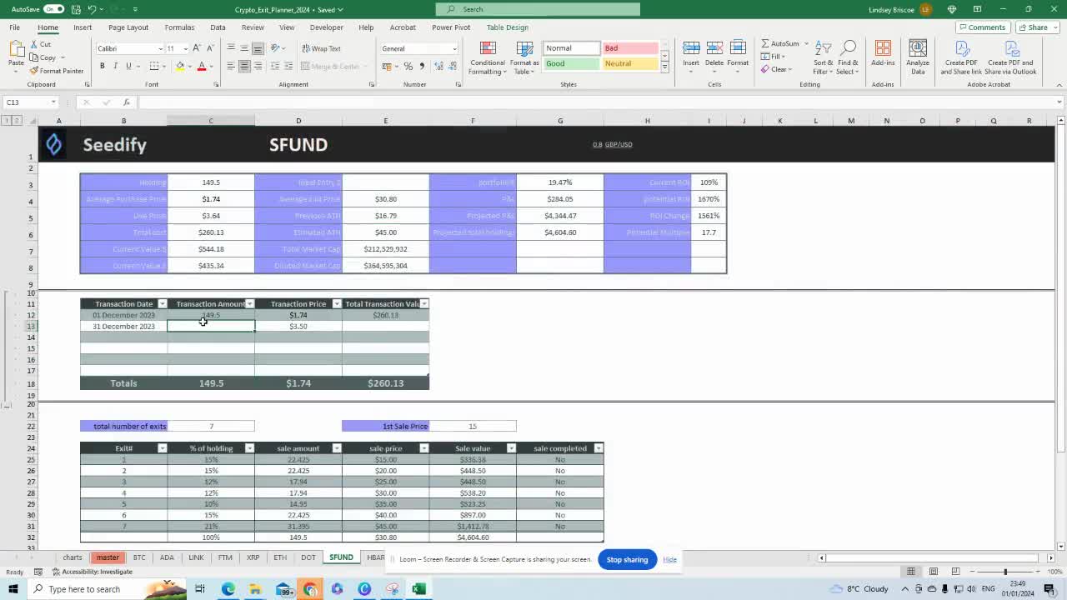Open the General number format dropdown

coord(454,48)
